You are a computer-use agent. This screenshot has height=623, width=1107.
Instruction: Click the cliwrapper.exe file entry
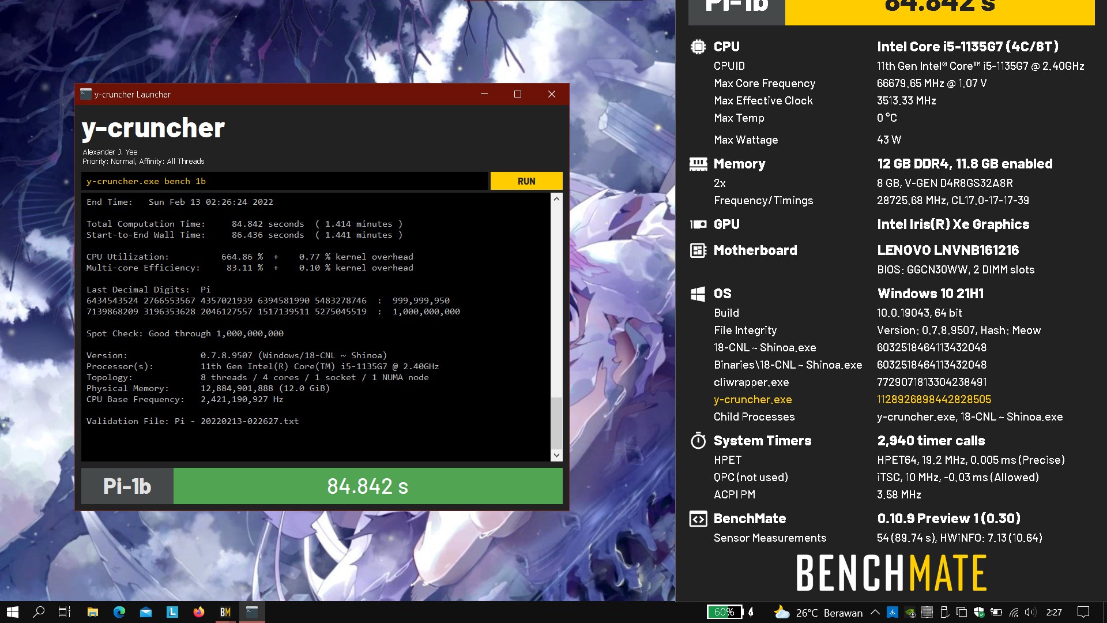click(751, 382)
